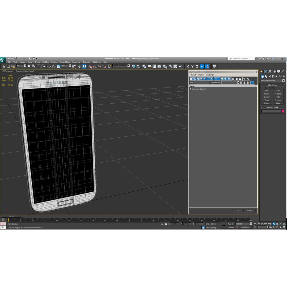Open the Modify command panel tab

point(265,71)
